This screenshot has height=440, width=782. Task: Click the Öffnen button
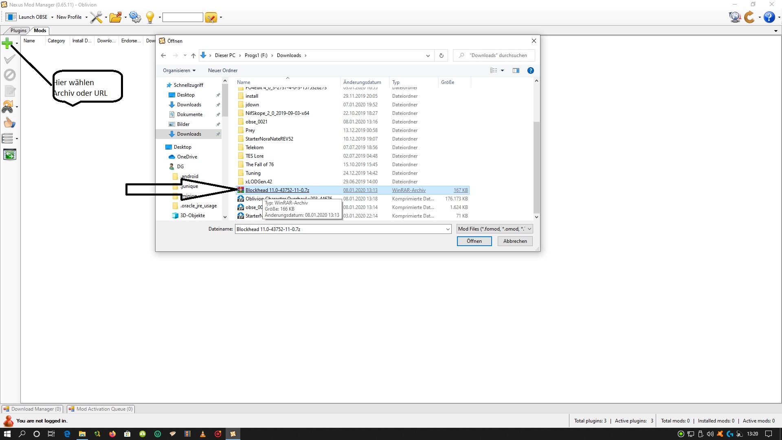[474, 241]
